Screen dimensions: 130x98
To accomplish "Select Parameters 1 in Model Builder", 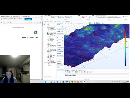I will [52, 28].
